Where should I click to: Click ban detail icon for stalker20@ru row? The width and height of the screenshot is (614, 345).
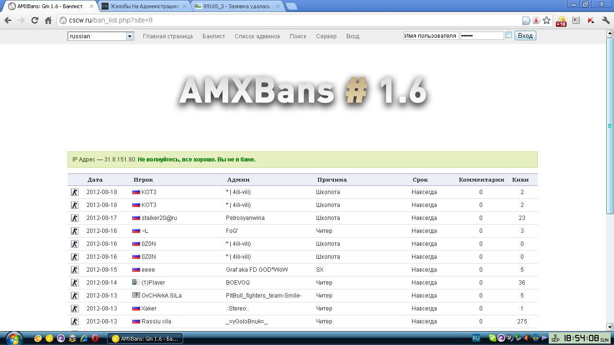[75, 218]
